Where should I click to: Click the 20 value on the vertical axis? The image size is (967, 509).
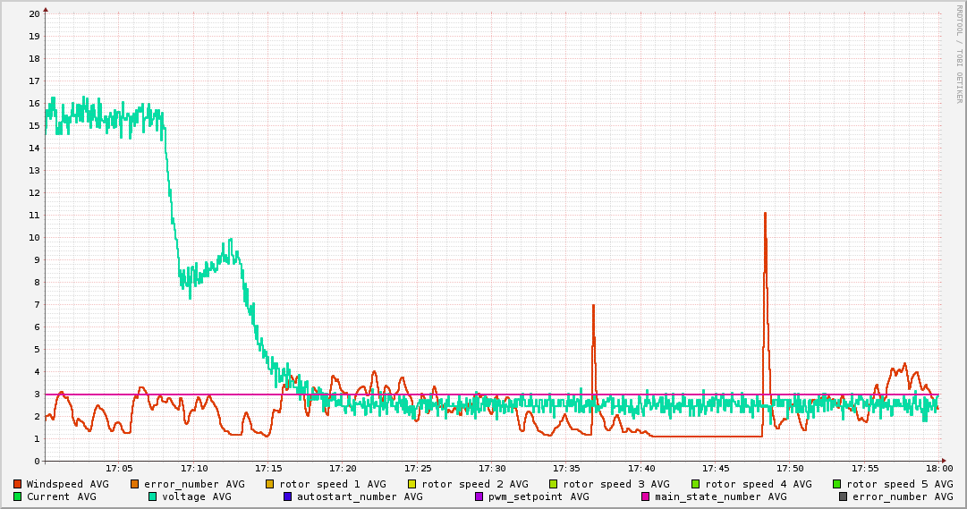(34, 13)
